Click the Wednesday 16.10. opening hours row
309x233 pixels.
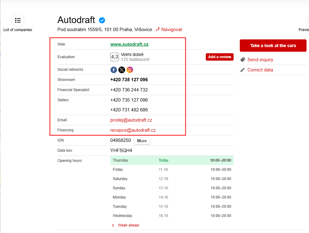(x=172, y=216)
